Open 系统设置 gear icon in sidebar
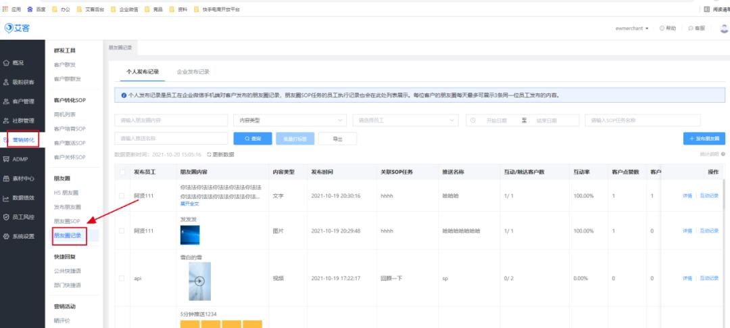 pos(7,236)
